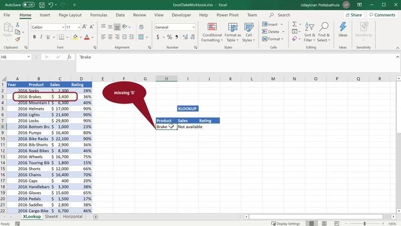Image resolution: width=401 pixels, height=226 pixels.
Task: Click the Clear eraser icon
Action: click(x=294, y=39)
